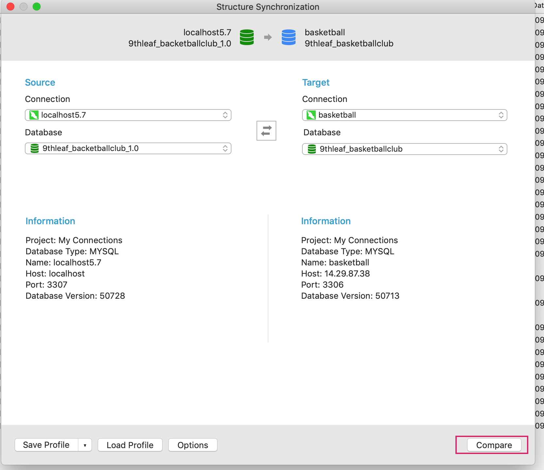544x470 pixels.
Task: Open the Source Database selector
Action: click(x=225, y=148)
